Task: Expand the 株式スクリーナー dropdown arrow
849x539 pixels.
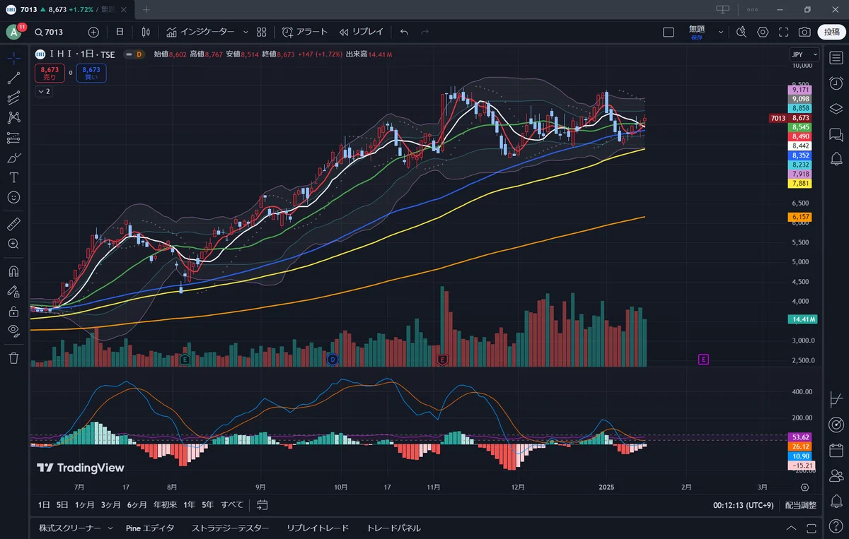Action: click(110, 528)
